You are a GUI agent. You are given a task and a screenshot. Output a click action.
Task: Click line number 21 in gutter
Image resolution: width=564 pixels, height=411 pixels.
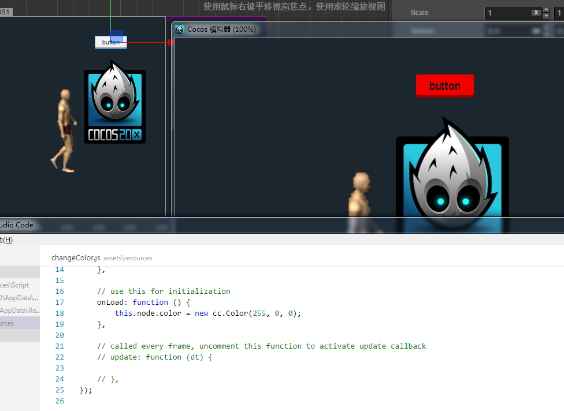60,346
